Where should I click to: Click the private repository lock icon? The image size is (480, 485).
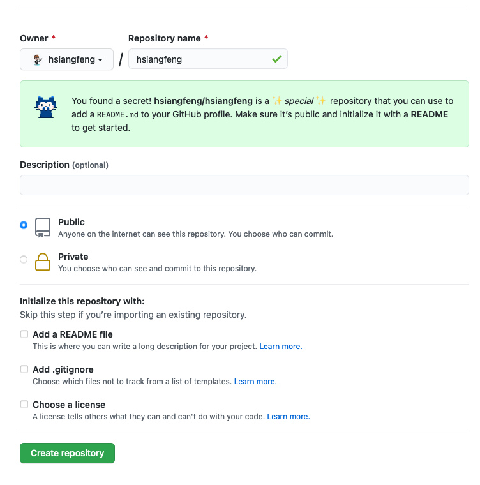click(43, 262)
